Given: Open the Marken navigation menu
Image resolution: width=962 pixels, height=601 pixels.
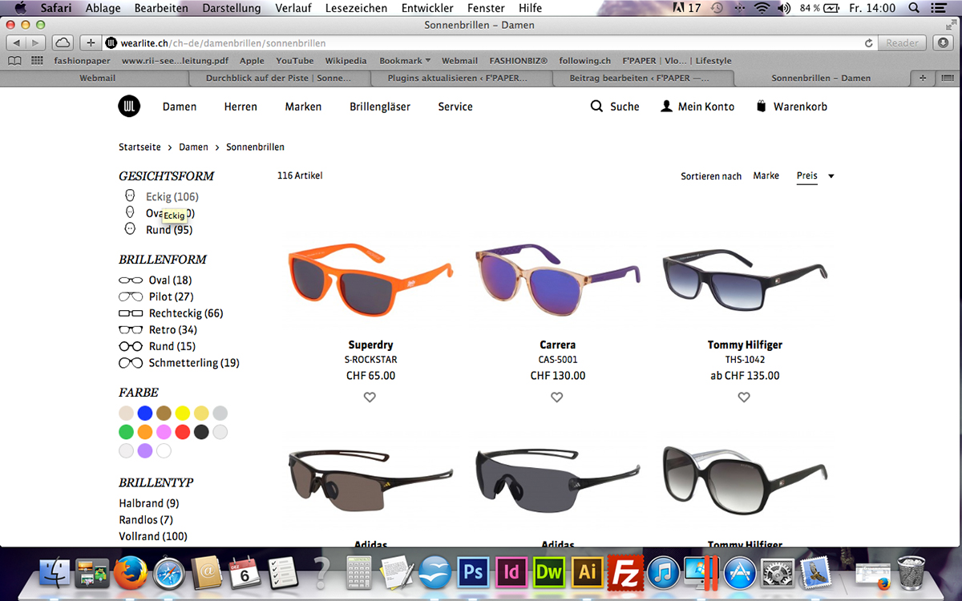Looking at the screenshot, I should [303, 107].
